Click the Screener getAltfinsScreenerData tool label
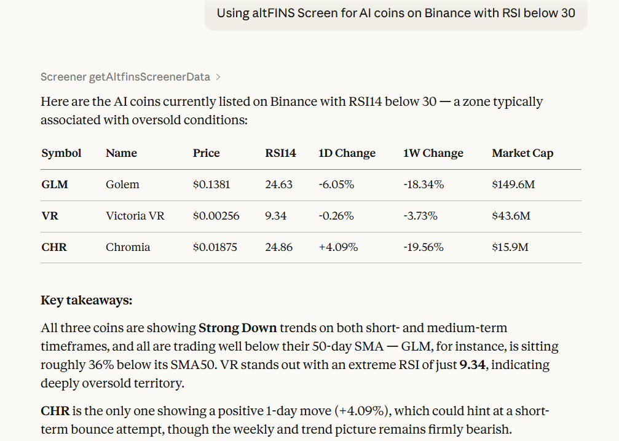Screen dimensions: 619x441 (125, 77)
